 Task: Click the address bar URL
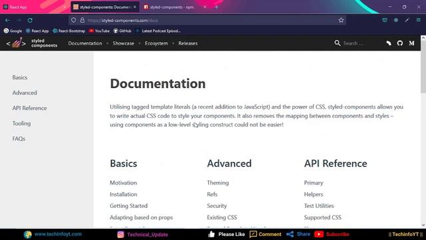click(x=122, y=21)
